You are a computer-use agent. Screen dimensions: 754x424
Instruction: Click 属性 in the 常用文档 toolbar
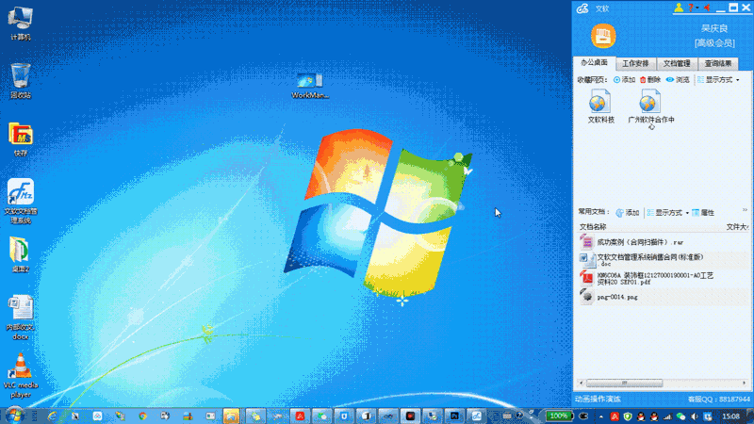pos(703,213)
